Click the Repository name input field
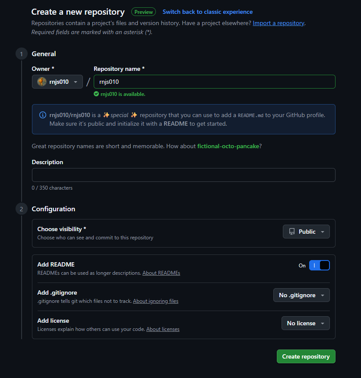361x378 pixels. [214, 82]
